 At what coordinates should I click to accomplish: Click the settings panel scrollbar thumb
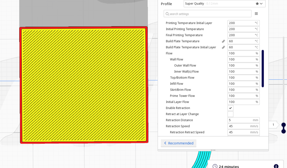[263, 68]
